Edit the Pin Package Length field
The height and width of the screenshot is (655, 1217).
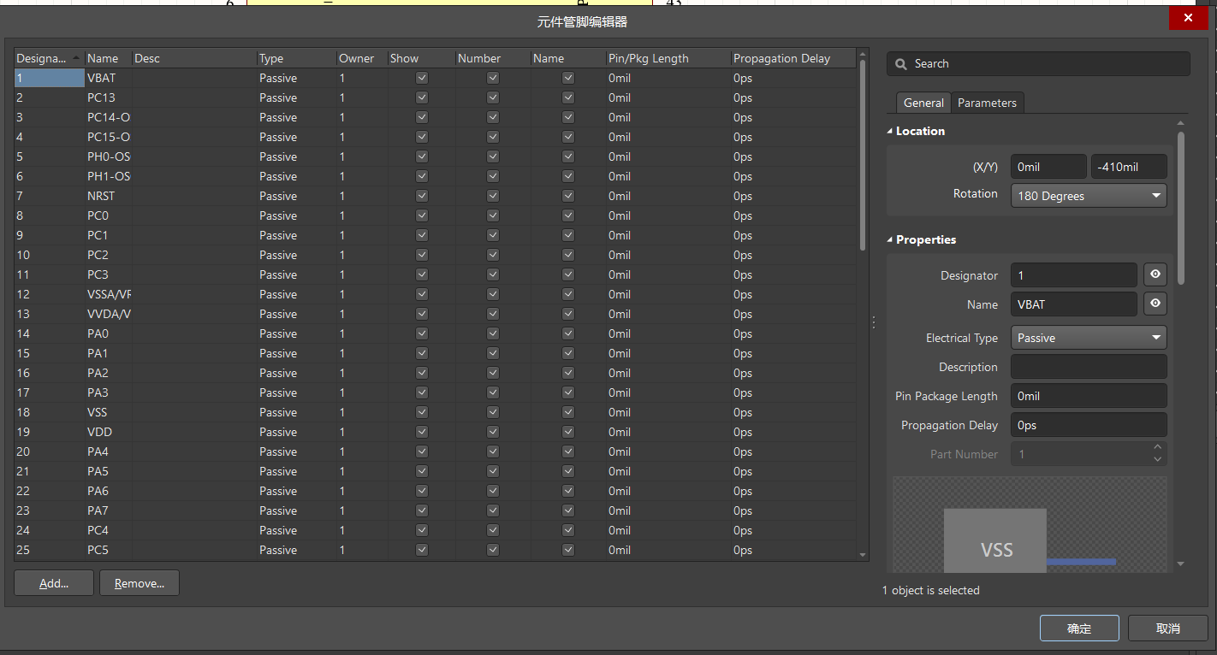[1089, 396]
